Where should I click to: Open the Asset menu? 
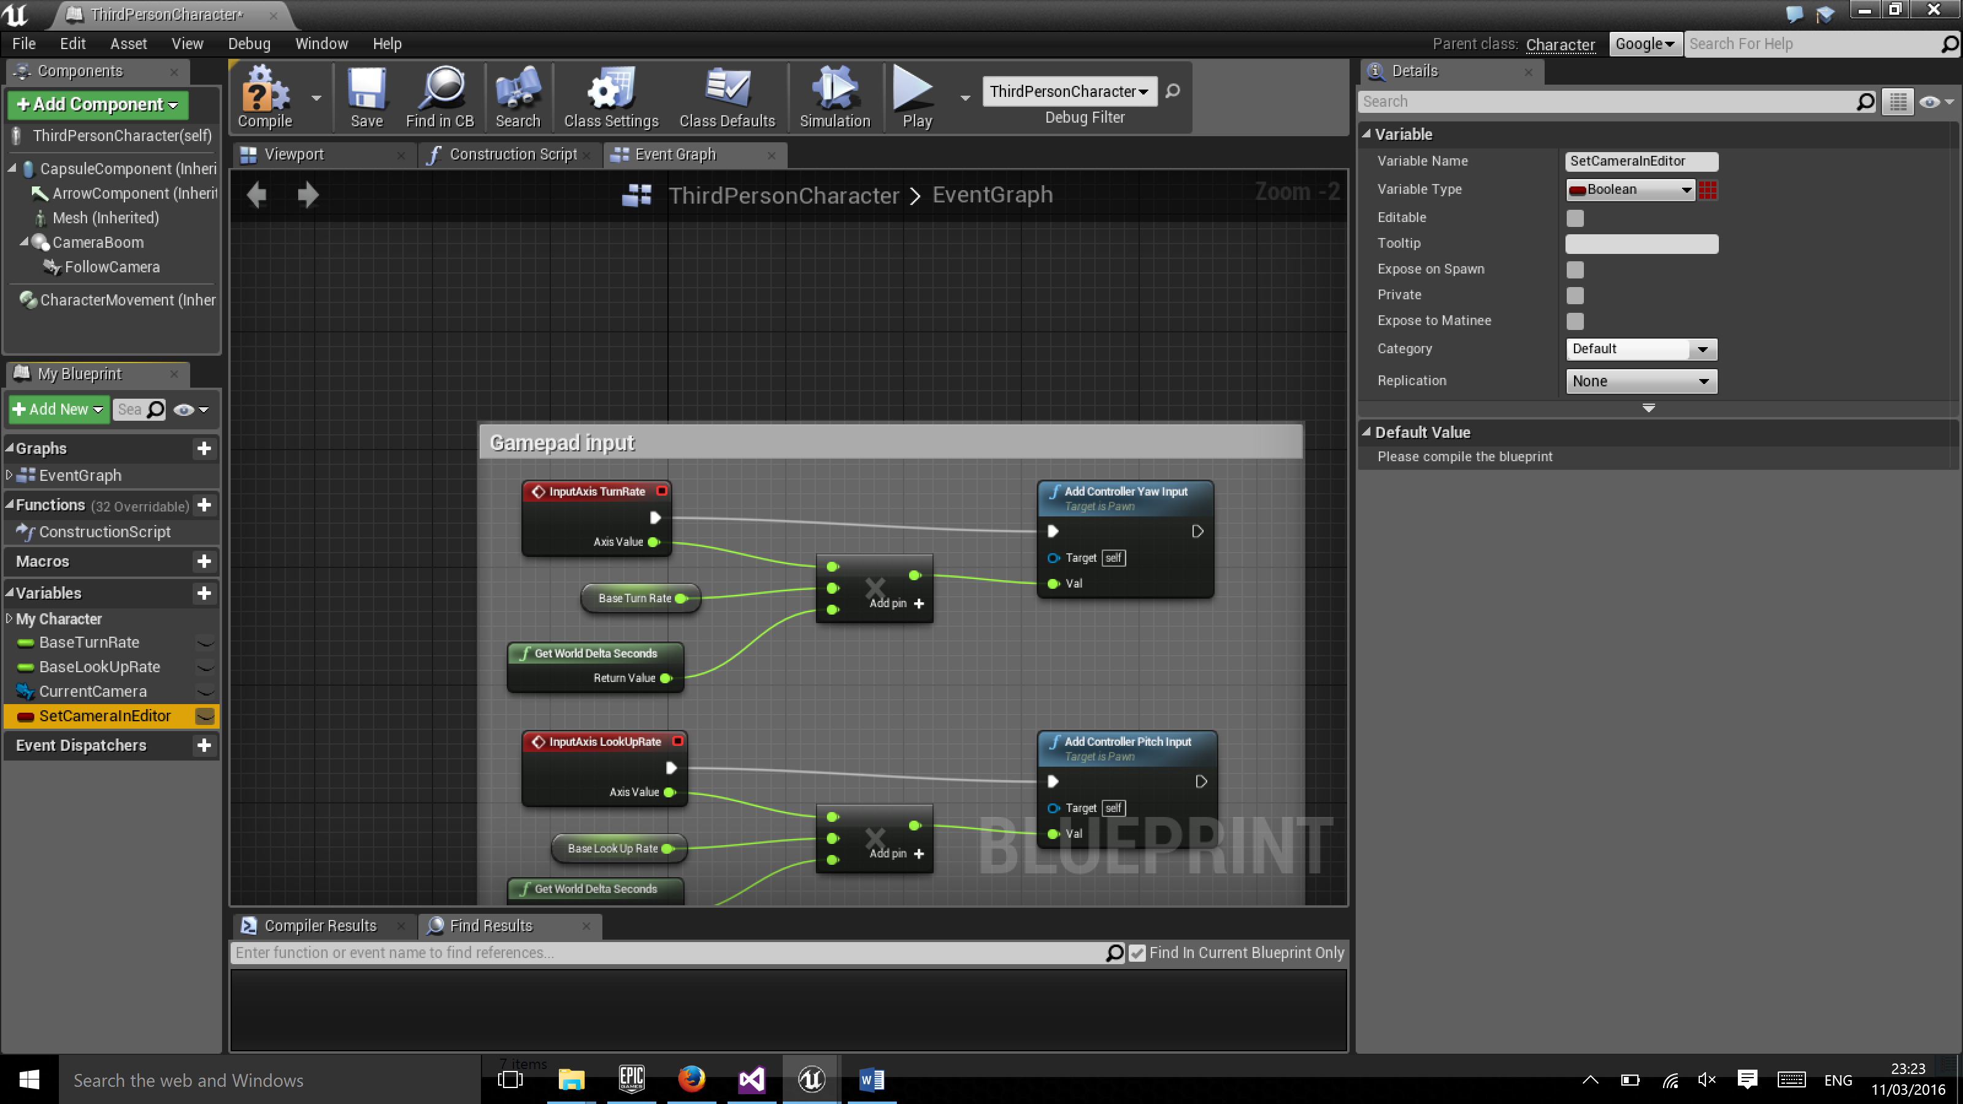(x=128, y=44)
